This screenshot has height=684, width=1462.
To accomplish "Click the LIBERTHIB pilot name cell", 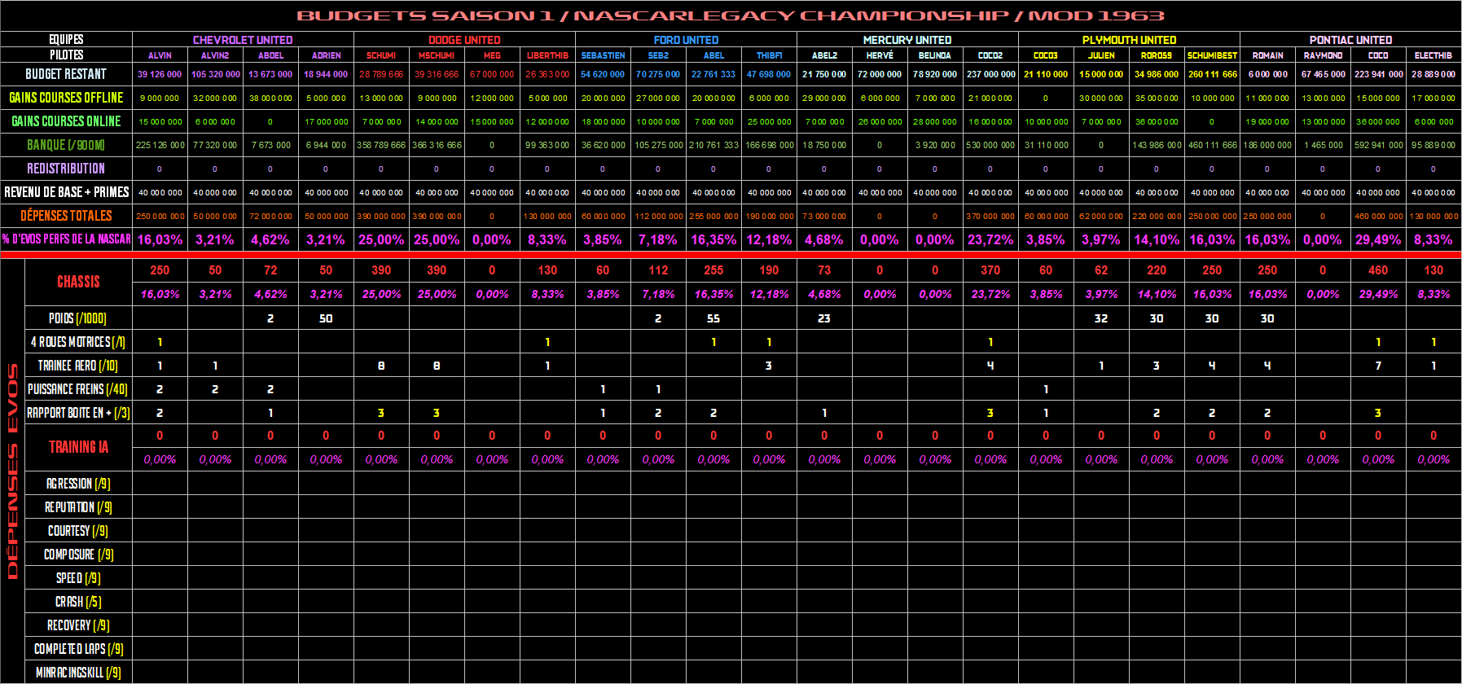I will click(x=547, y=55).
